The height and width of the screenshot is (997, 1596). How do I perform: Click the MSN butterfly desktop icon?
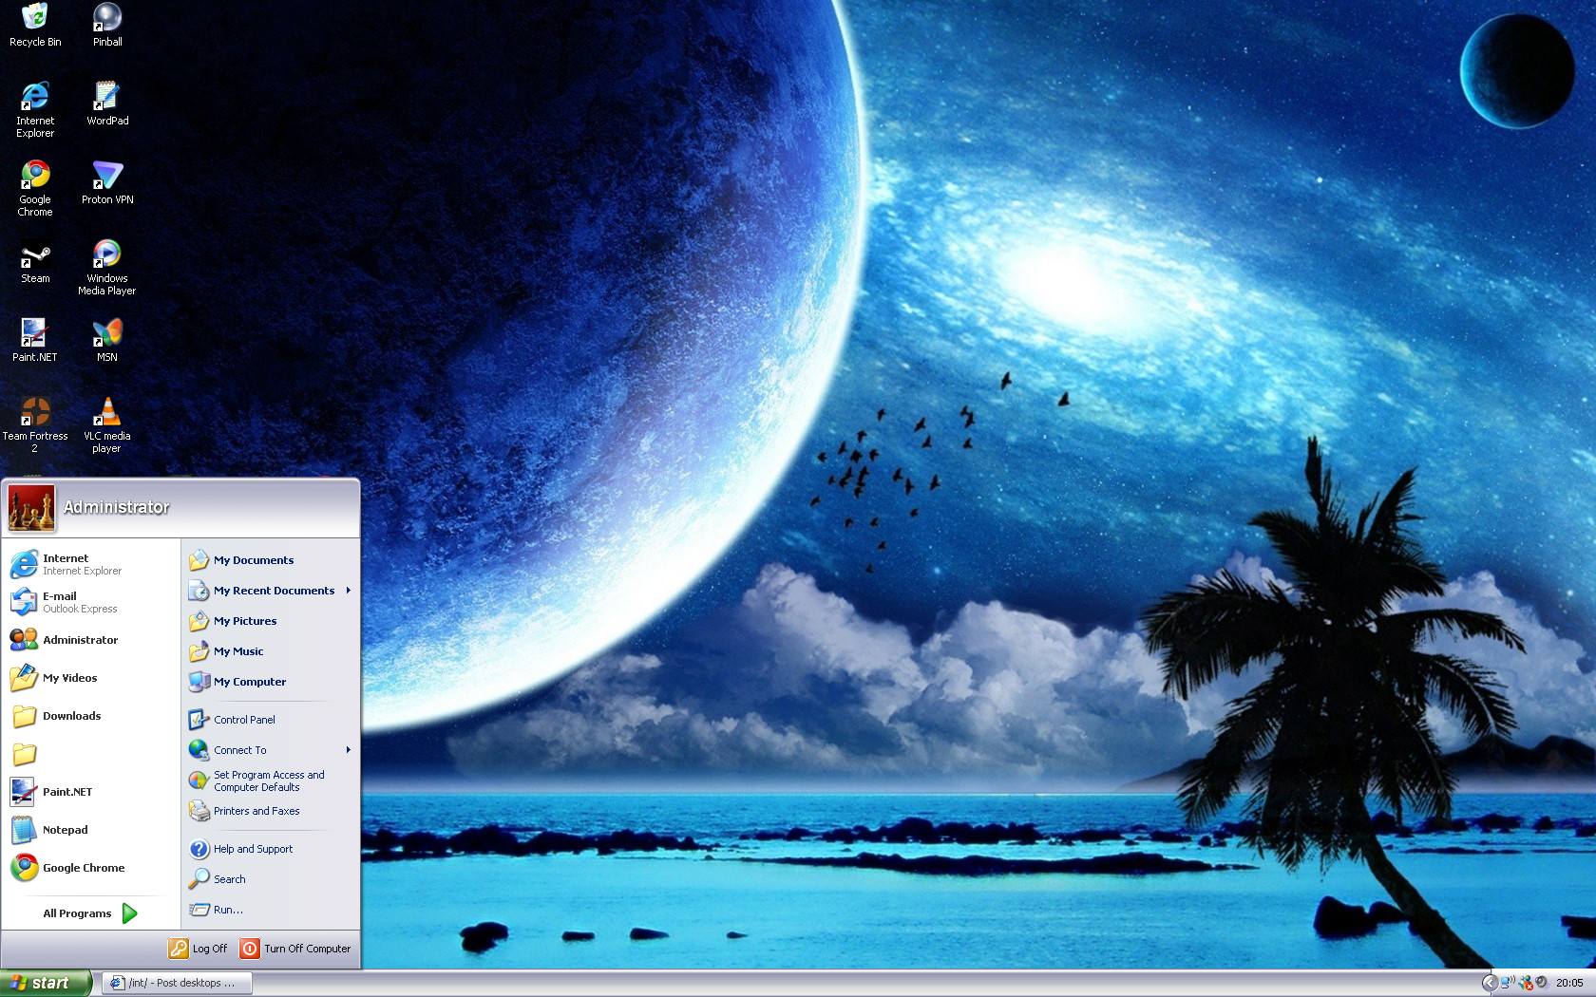(107, 341)
